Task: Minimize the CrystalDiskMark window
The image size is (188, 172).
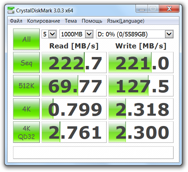Action: [x=142, y=9]
